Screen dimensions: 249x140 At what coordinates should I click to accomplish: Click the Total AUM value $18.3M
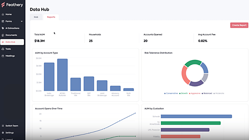(40, 41)
